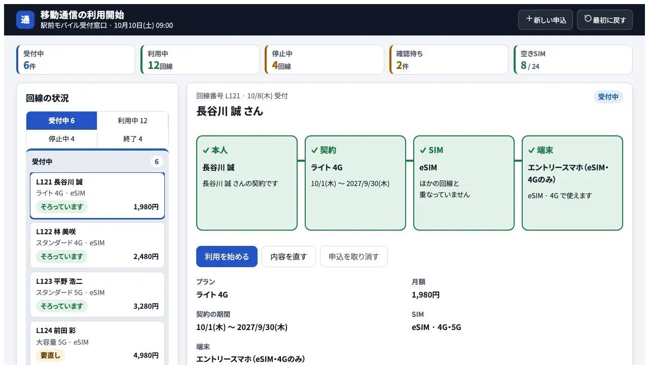
Task: Switch to the 終了 4 tab
Action: (133, 139)
